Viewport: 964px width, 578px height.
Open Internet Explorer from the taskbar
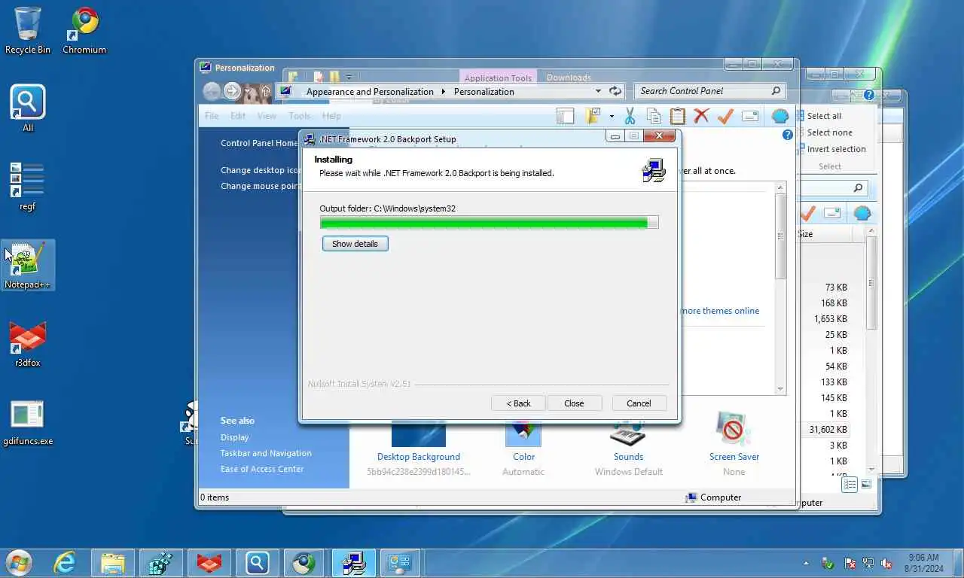[x=66, y=562]
